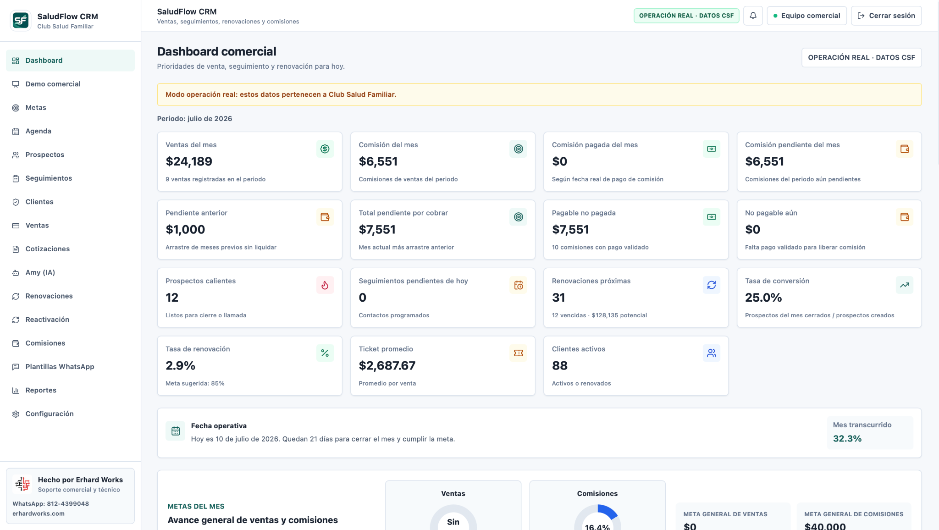Viewport: 939px width, 530px height.
Task: Open Plantillas WhatsApp
Action: [70, 367]
